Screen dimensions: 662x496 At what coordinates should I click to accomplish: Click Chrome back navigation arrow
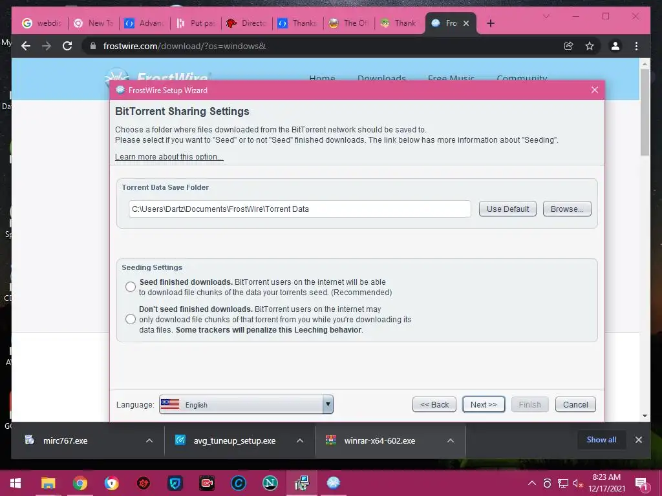(26, 46)
